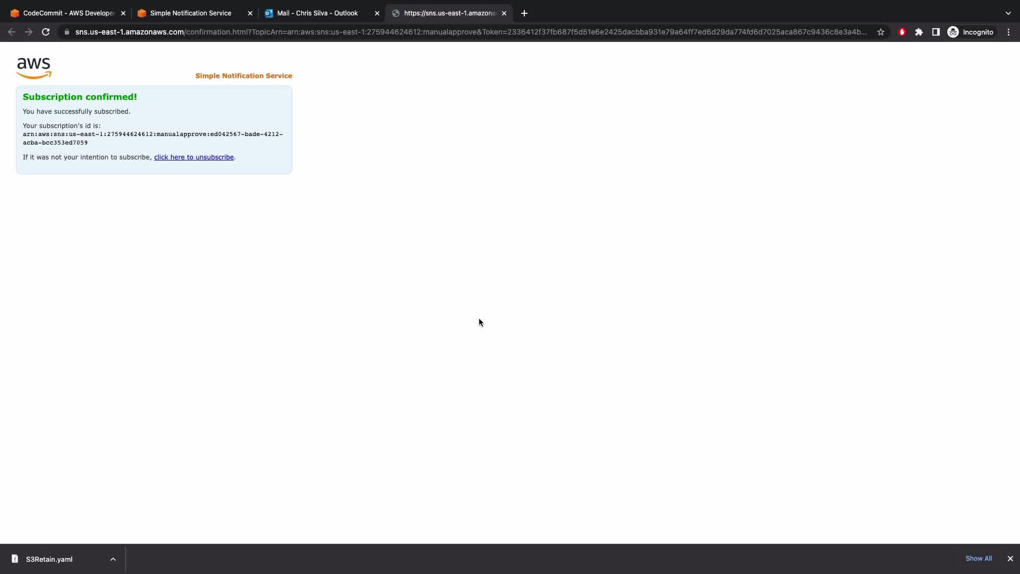Screen dimensions: 1020x574
Task: Open downloaded S3Retain.yaml file
Action: tap(49, 559)
